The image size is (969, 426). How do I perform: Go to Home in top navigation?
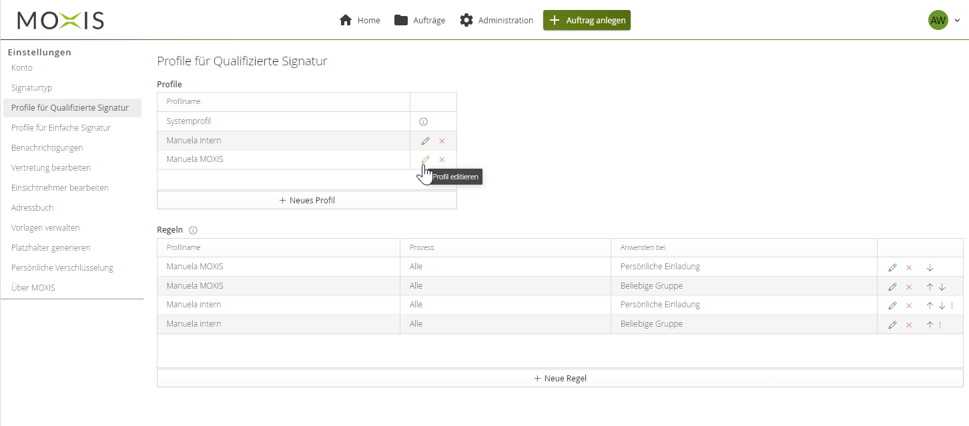[x=360, y=20]
